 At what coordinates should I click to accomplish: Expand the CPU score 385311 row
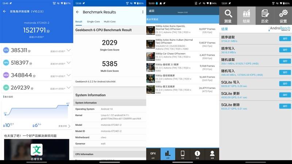68,50
